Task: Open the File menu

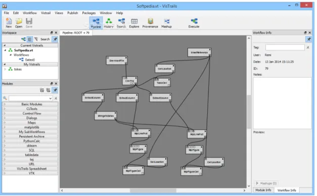Action: (x=7, y=13)
